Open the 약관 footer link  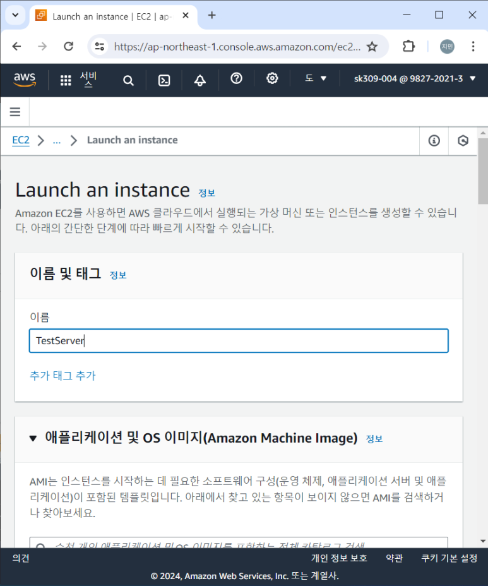tap(394, 558)
